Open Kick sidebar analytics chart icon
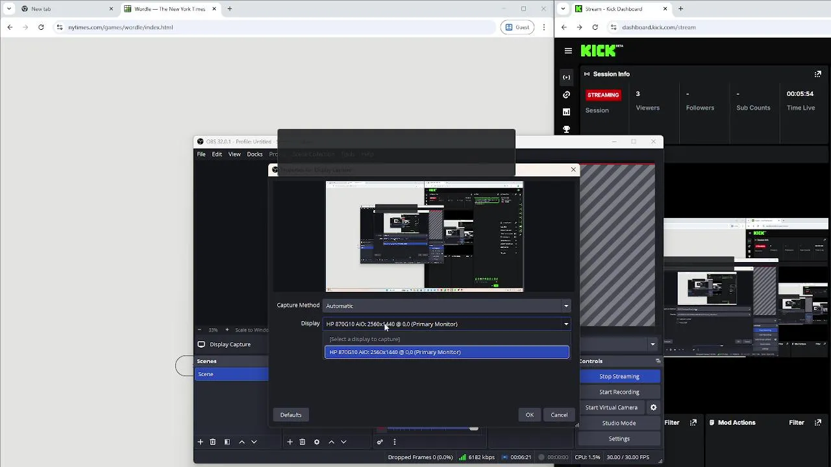 (x=566, y=112)
